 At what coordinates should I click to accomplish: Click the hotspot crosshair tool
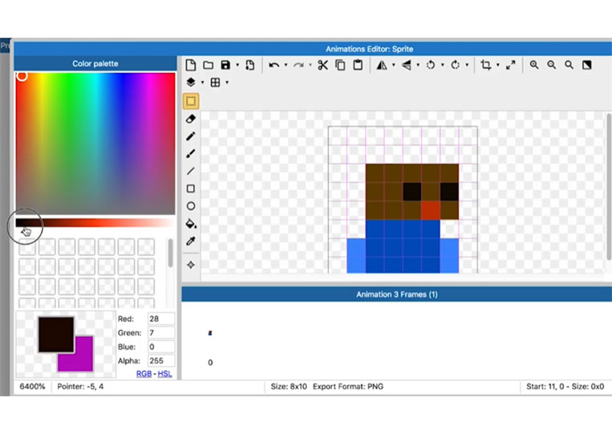191,265
